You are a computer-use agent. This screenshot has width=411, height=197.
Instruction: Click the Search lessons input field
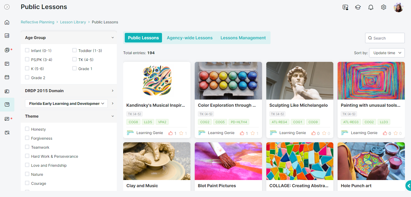pyautogui.click(x=385, y=38)
